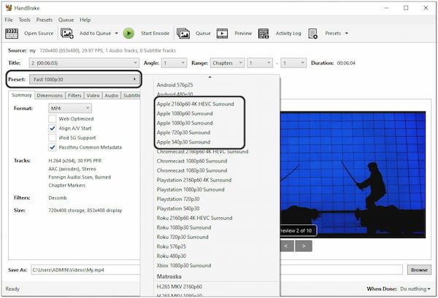The width and height of the screenshot is (438, 298).
Task: Click the Add to Queue icon
Action: [x=67, y=33]
